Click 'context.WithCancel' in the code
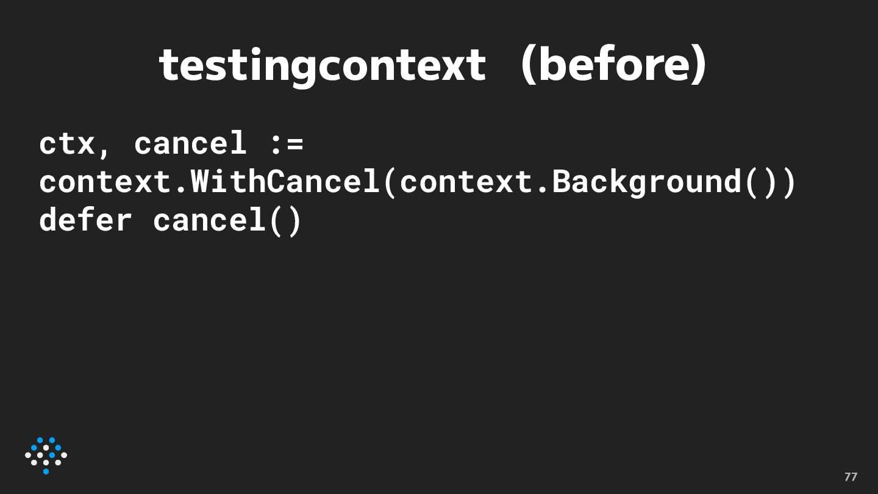Image resolution: width=878 pixels, height=494 pixels. pos(209,182)
